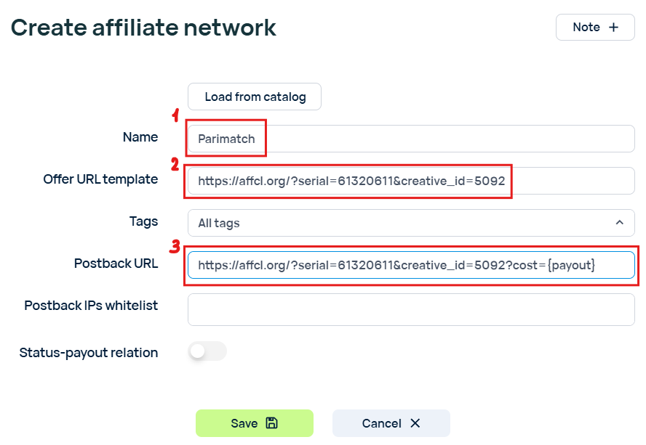Click into the Offer URL template field

[411, 181]
